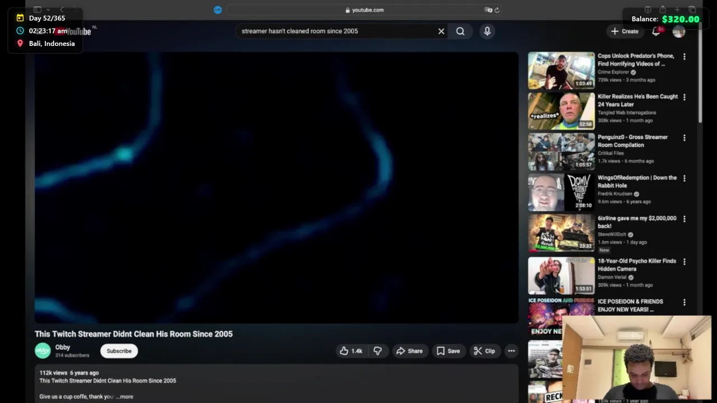
Task: Open thumbnail with 1:03:49 duration
Action: 561,71
